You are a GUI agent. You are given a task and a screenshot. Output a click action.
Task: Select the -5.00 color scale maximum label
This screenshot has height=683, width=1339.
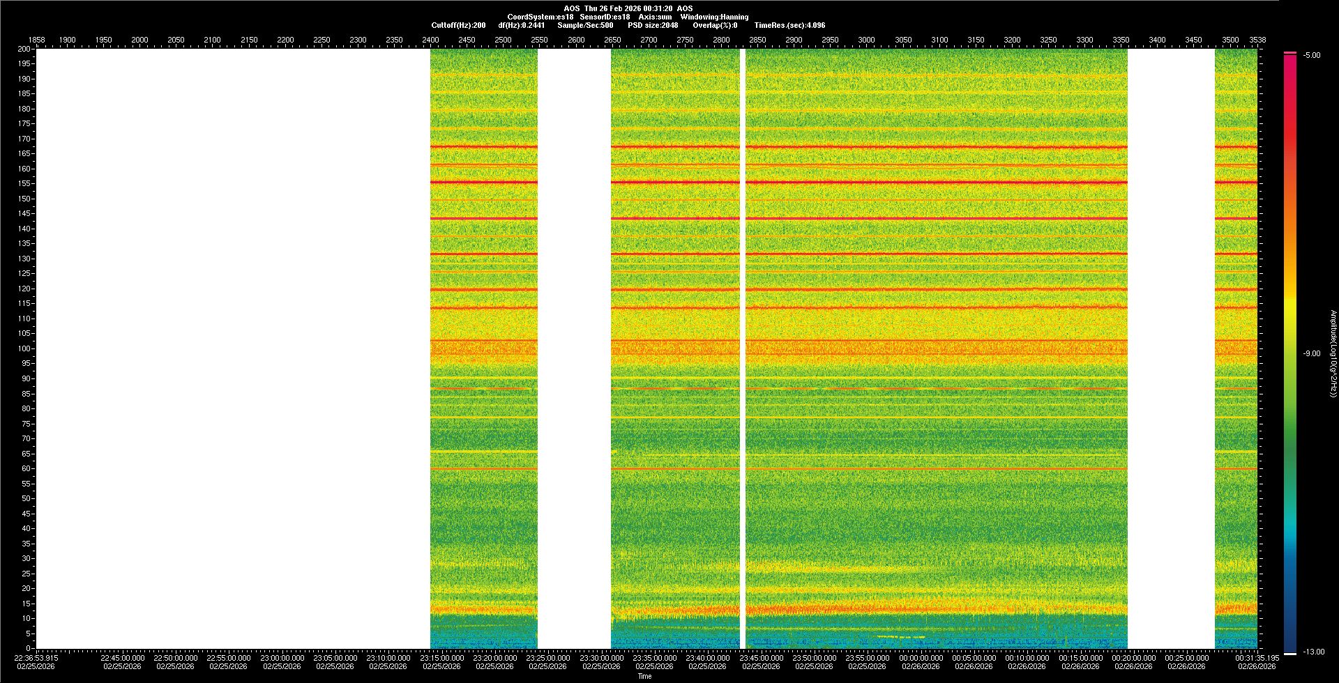pyautogui.click(x=1312, y=56)
